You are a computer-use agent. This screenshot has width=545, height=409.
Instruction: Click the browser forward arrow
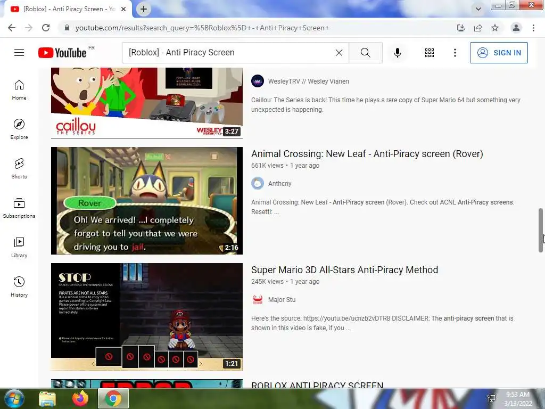coord(29,28)
